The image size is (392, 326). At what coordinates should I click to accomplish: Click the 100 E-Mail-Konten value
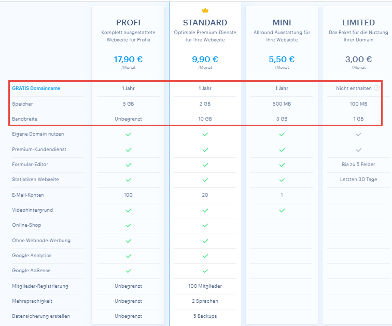point(128,195)
